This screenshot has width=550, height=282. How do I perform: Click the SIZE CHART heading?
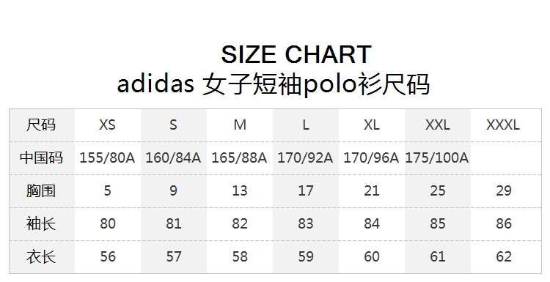pos(296,55)
